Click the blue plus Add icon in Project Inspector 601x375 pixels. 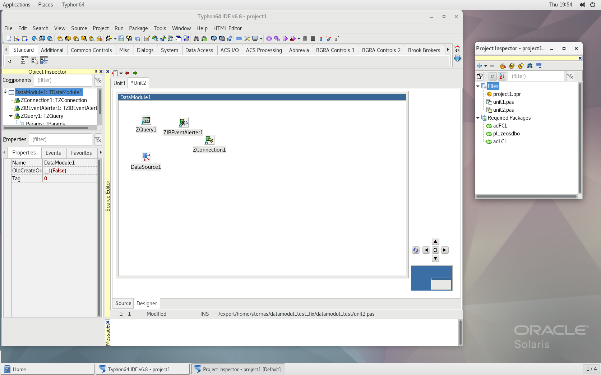pyautogui.click(x=480, y=66)
